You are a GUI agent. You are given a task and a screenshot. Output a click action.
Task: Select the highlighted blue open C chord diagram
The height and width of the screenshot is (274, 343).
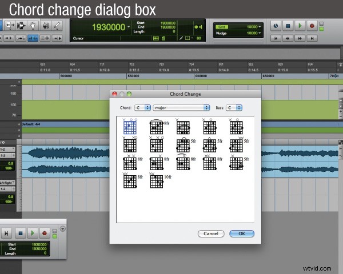(130, 127)
